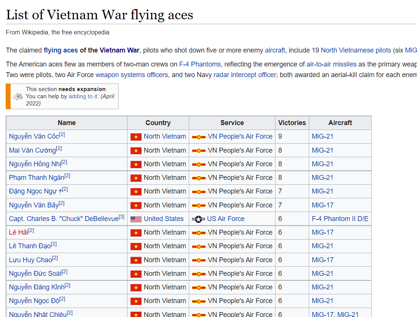Click the United States flag icon
Viewport: 417px width, 317px height.
click(136, 219)
